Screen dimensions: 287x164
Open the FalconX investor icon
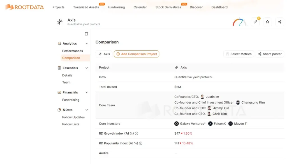point(210,124)
